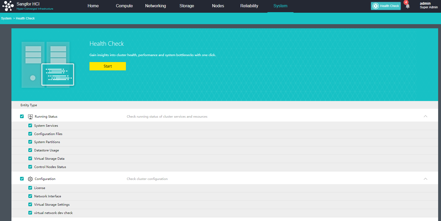
Task: Click the System breadcrumb link
Action: tap(6, 18)
